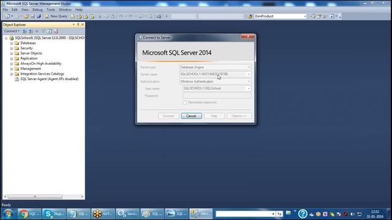The width and height of the screenshot is (392, 220).
Task: Click the Activity Monitor icon in Object Explorer
Action: coord(56,31)
